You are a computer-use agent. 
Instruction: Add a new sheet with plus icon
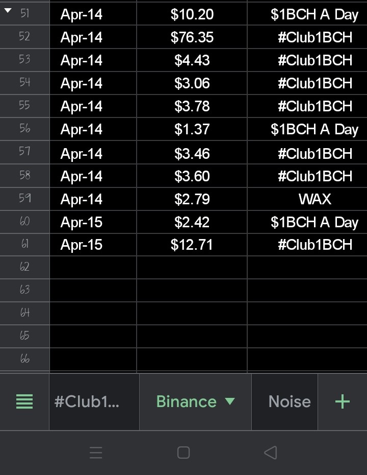(342, 401)
